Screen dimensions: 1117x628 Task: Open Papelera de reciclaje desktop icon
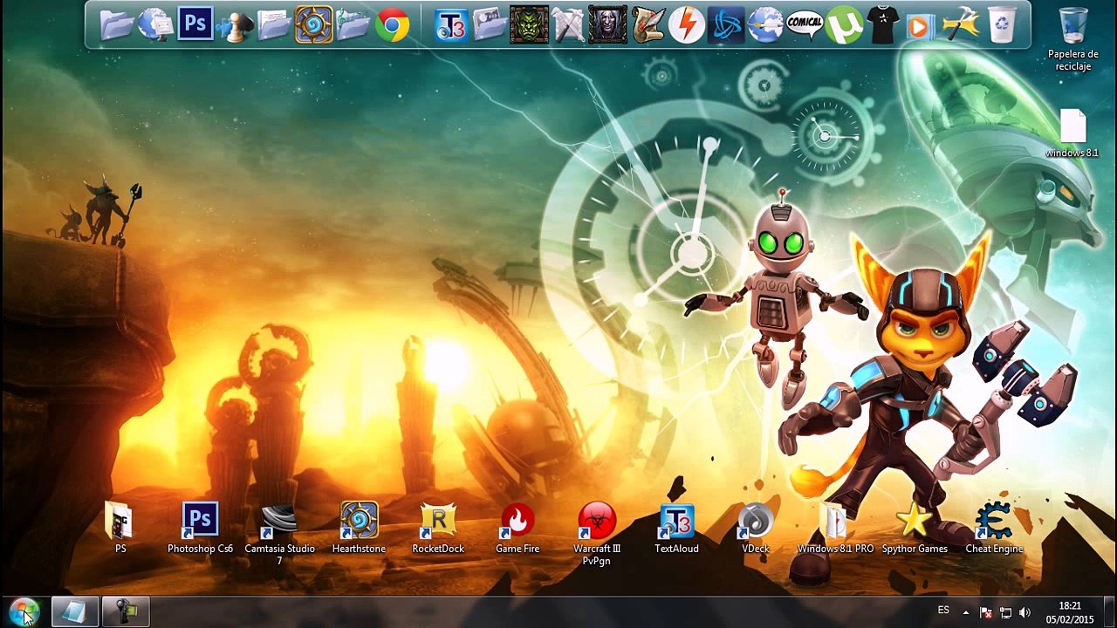click(x=1072, y=39)
